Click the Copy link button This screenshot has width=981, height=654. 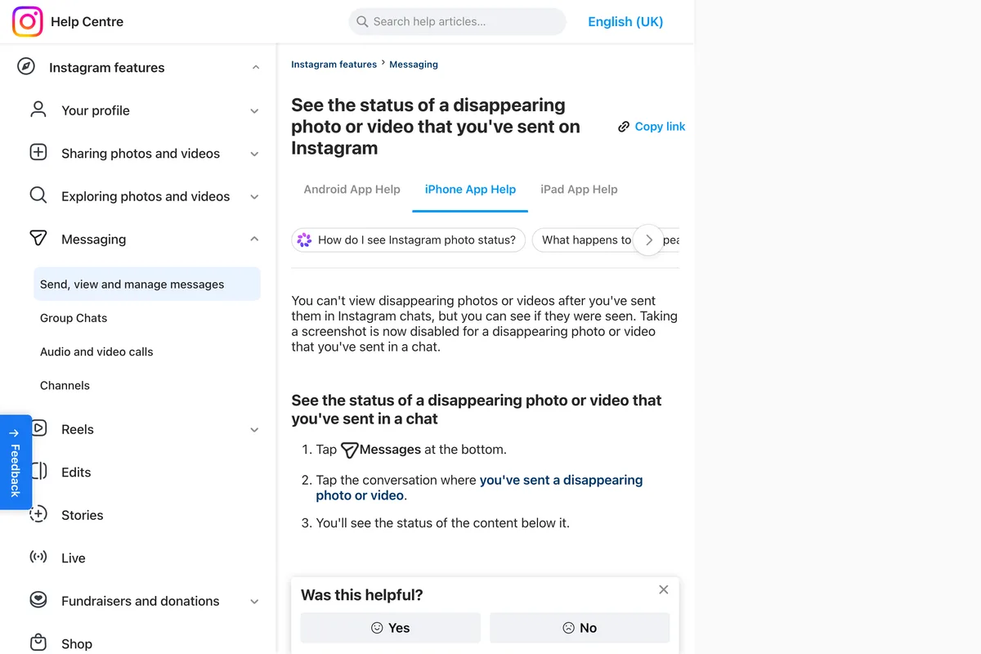point(652,127)
